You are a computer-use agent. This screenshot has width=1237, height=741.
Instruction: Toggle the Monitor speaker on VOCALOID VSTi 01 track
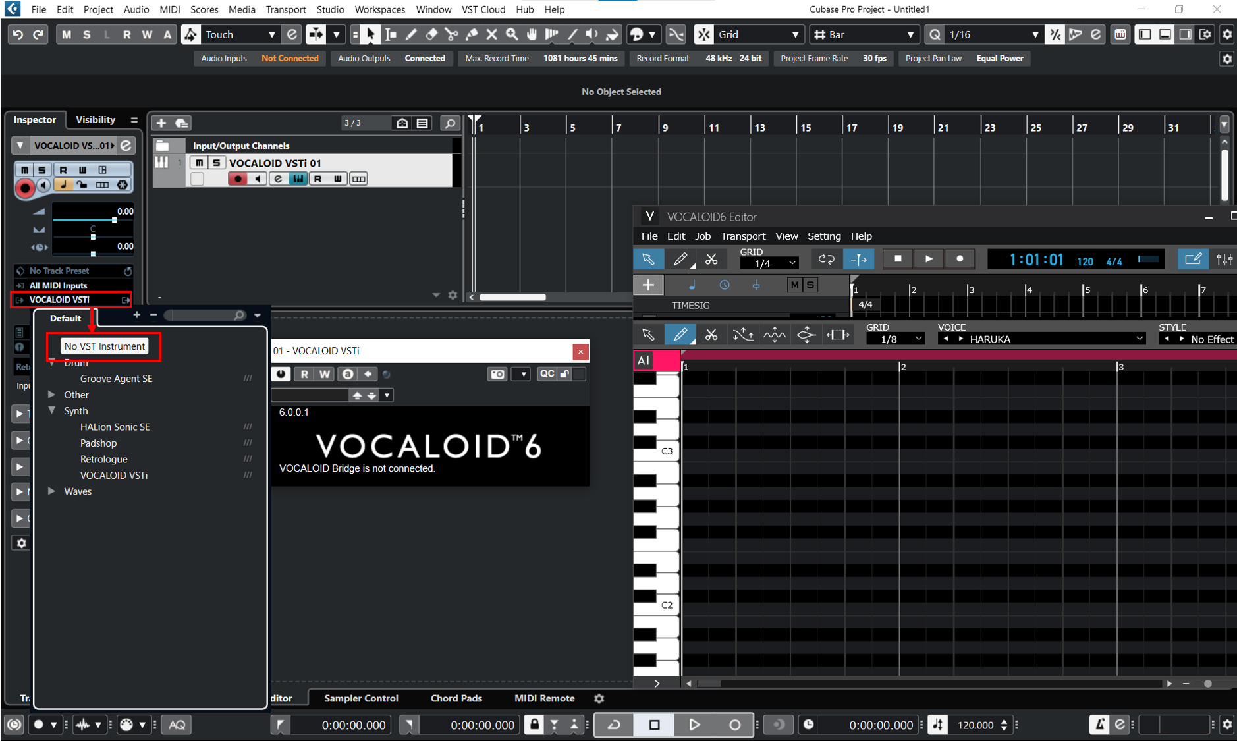(x=258, y=179)
